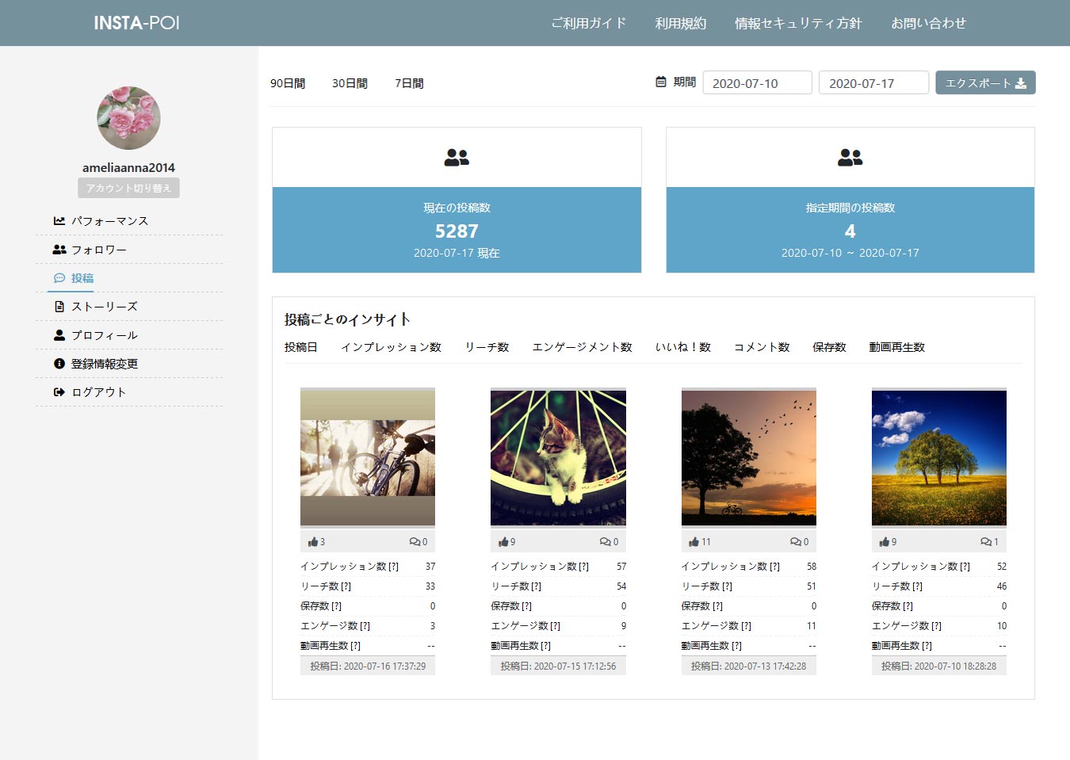Click the Stories document icon in sidebar
Screen dimensions: 1070x760
59,307
